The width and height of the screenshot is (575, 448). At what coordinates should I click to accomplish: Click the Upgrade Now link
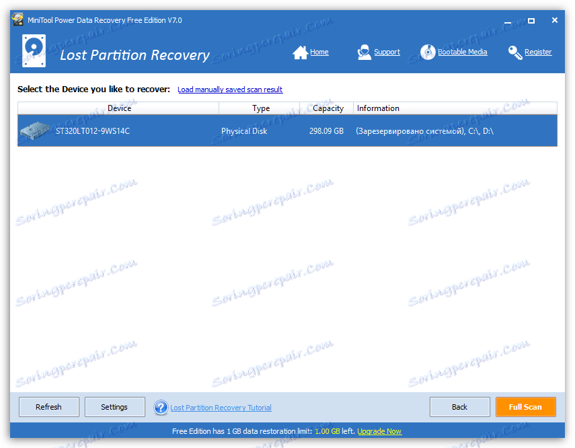click(x=379, y=431)
